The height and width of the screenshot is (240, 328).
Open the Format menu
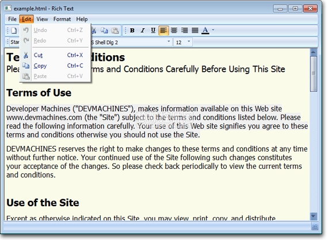pos(62,19)
